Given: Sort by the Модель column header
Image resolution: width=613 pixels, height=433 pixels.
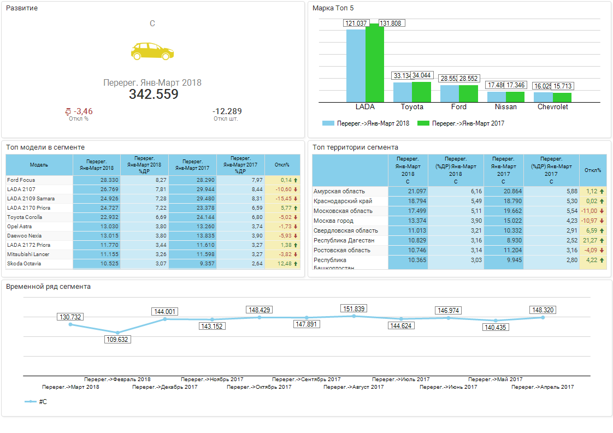Looking at the screenshot, I should click(x=39, y=165).
